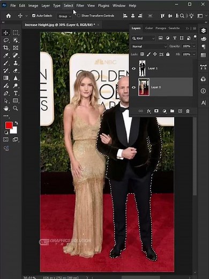Open the Layers panel hamburger menu
Viewport: 209px width, 279px height.
coord(195,28)
